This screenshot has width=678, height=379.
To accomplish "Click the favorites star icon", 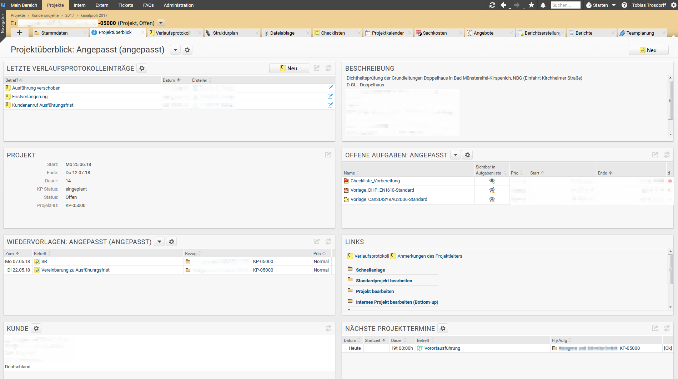I will pos(531,5).
